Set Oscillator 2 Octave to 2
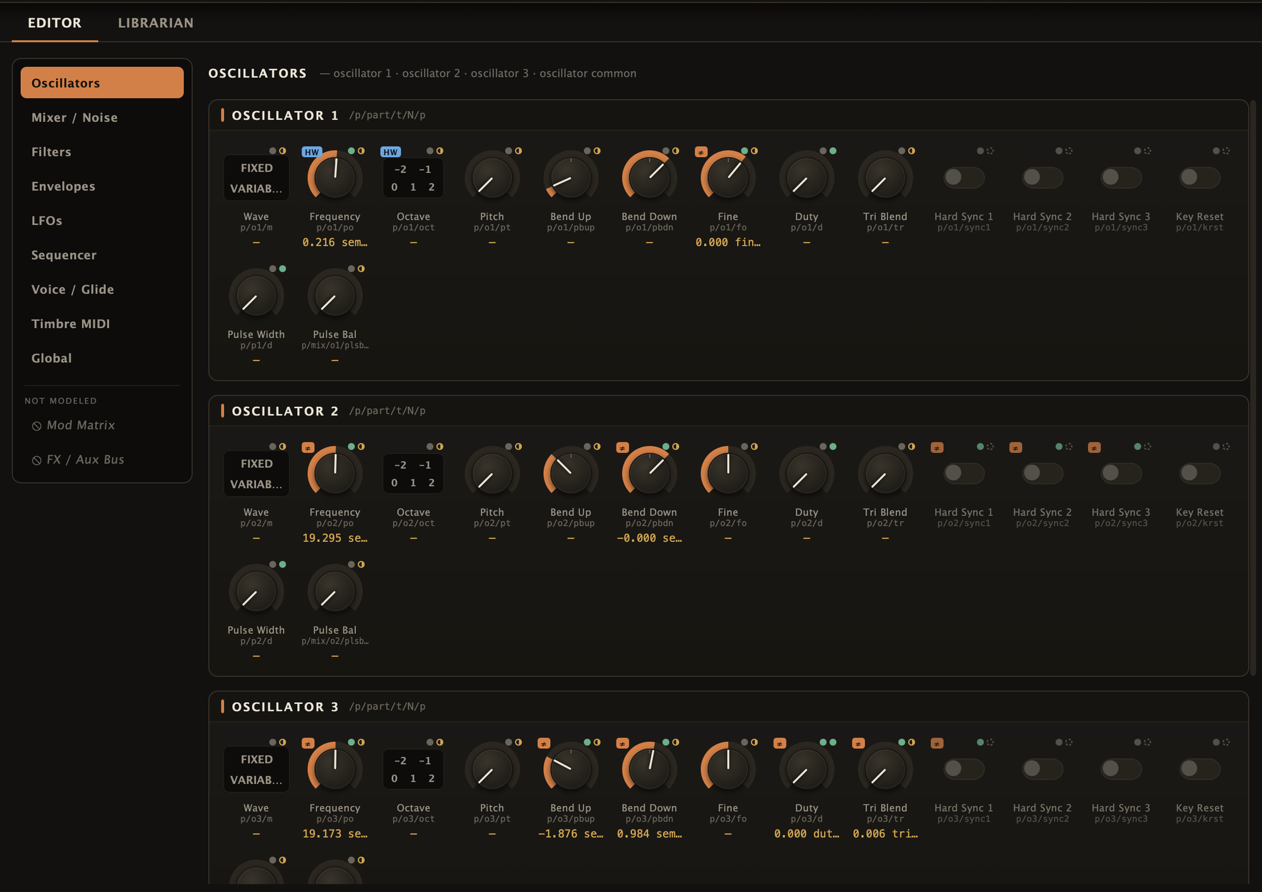1262x892 pixels. (432, 483)
